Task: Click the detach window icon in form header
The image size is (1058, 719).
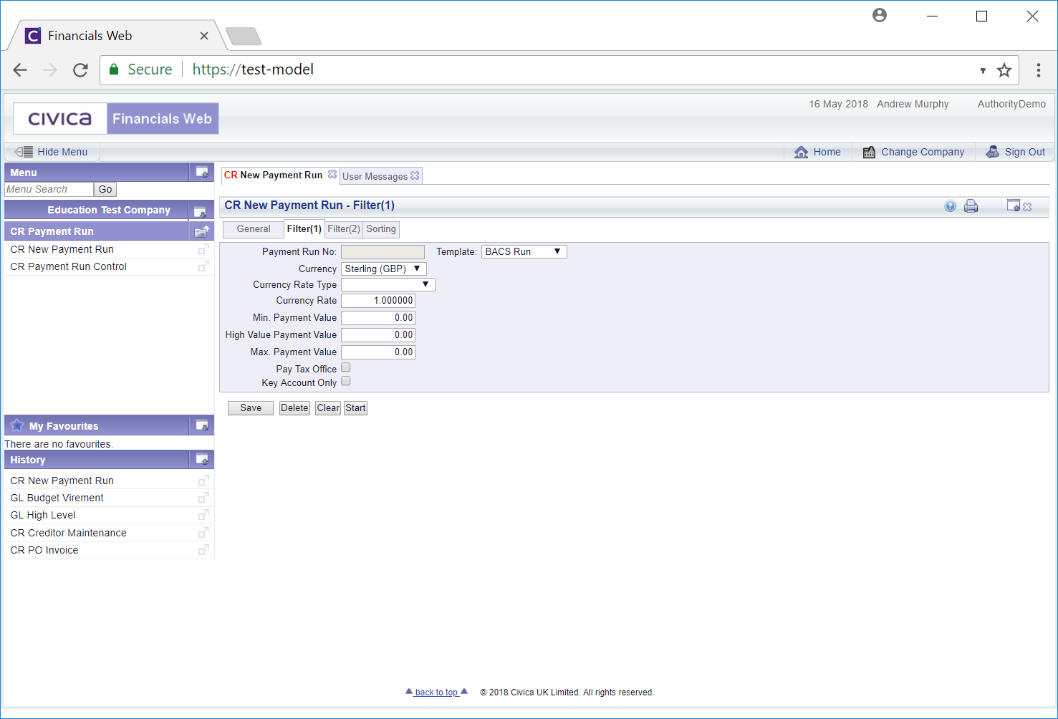Action: 1013,206
